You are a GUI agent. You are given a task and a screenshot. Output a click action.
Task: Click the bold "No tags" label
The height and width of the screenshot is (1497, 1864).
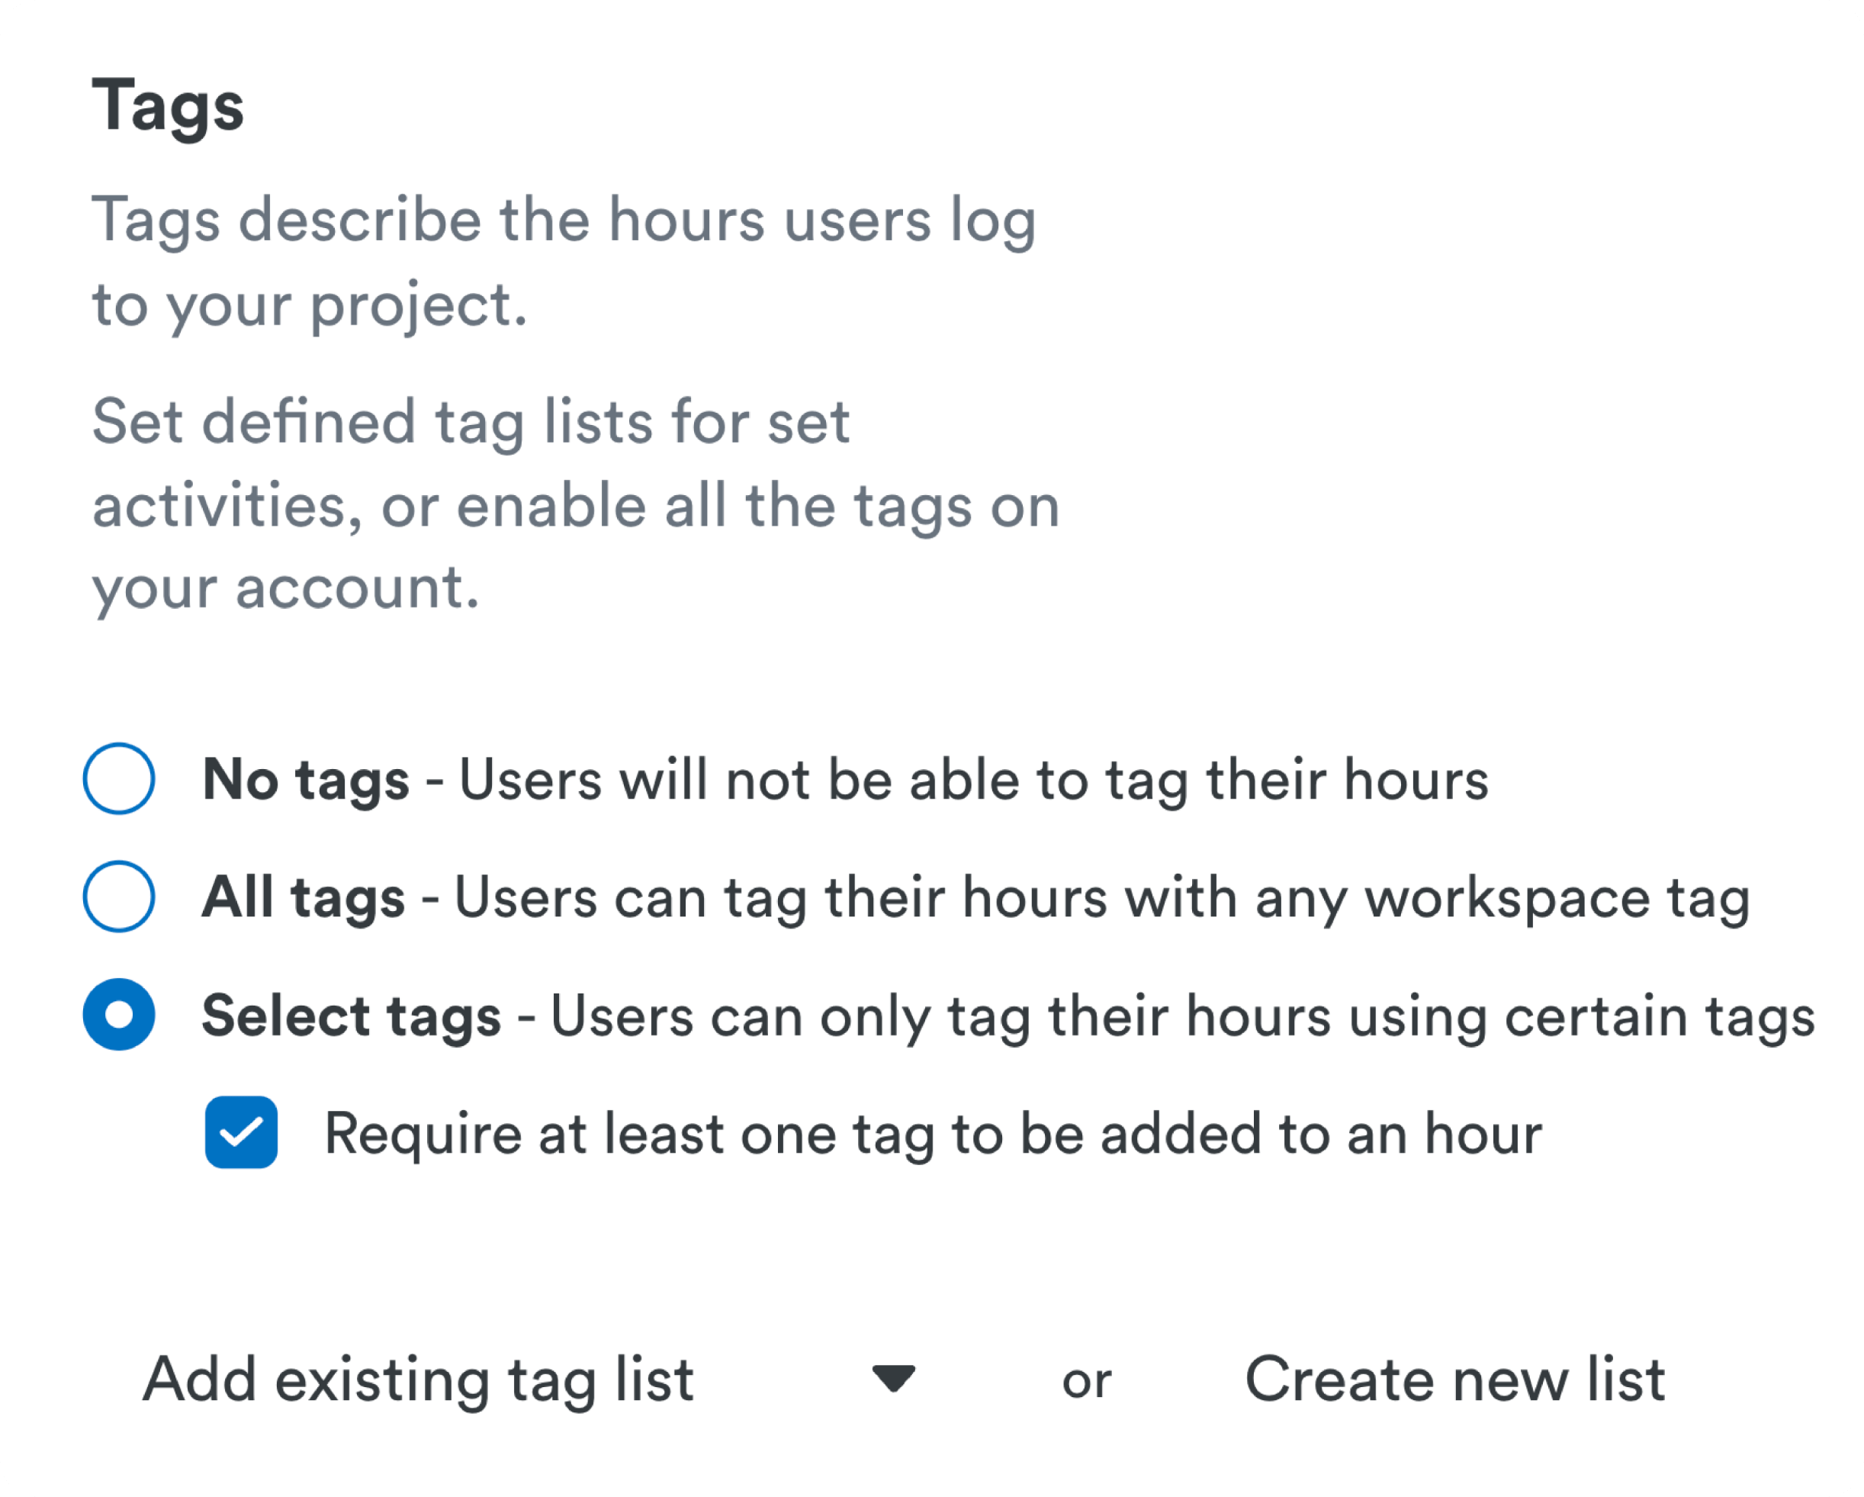[x=305, y=780]
